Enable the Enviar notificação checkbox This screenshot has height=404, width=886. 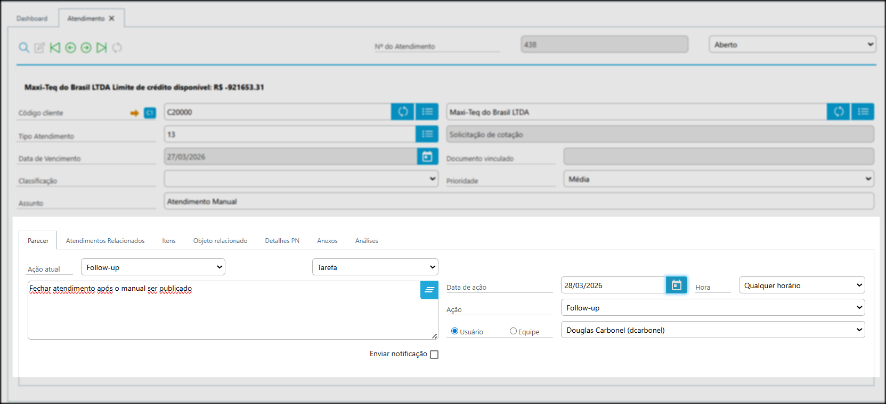(434, 355)
